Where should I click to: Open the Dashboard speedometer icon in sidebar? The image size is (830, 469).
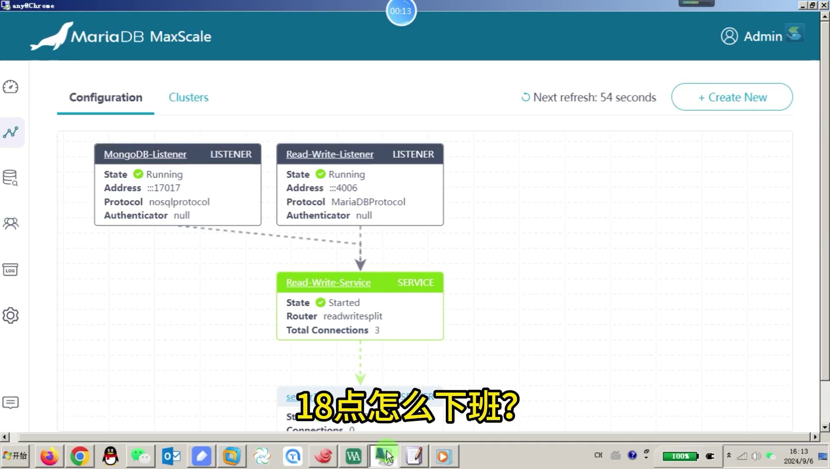point(11,87)
